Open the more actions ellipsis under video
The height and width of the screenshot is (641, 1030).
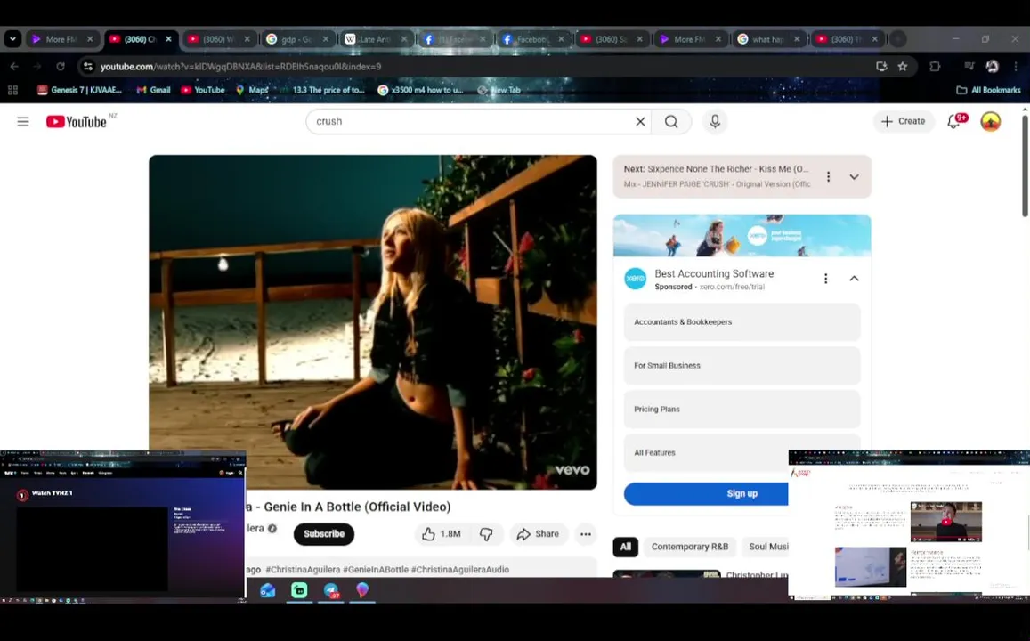point(585,534)
